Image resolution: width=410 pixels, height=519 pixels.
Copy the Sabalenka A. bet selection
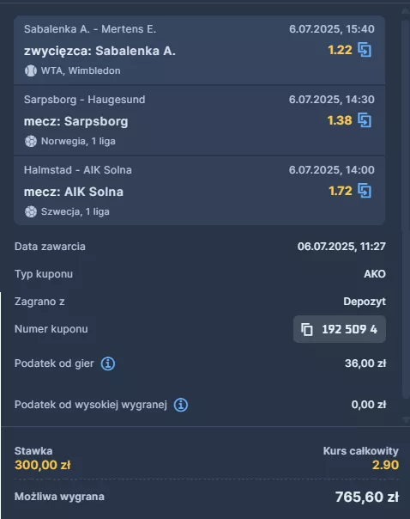365,50
